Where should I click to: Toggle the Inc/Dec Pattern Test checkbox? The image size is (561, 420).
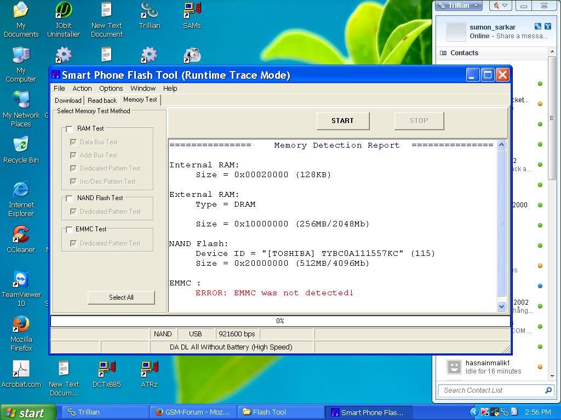[73, 182]
